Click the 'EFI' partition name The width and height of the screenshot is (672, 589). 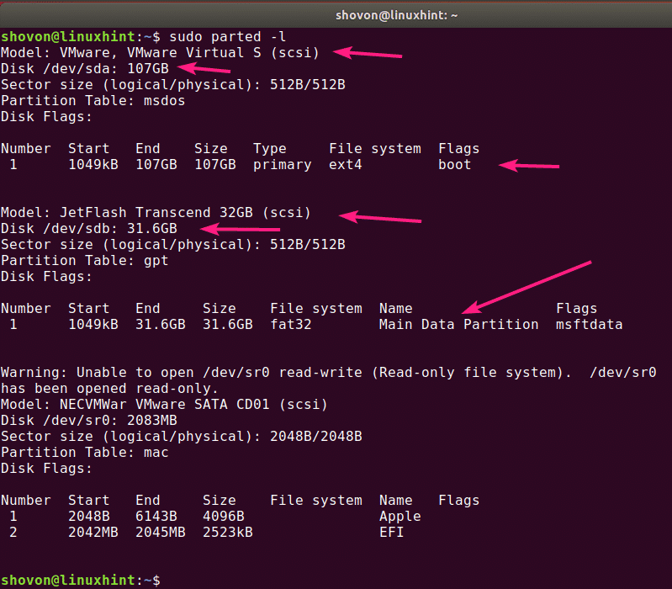392,533
